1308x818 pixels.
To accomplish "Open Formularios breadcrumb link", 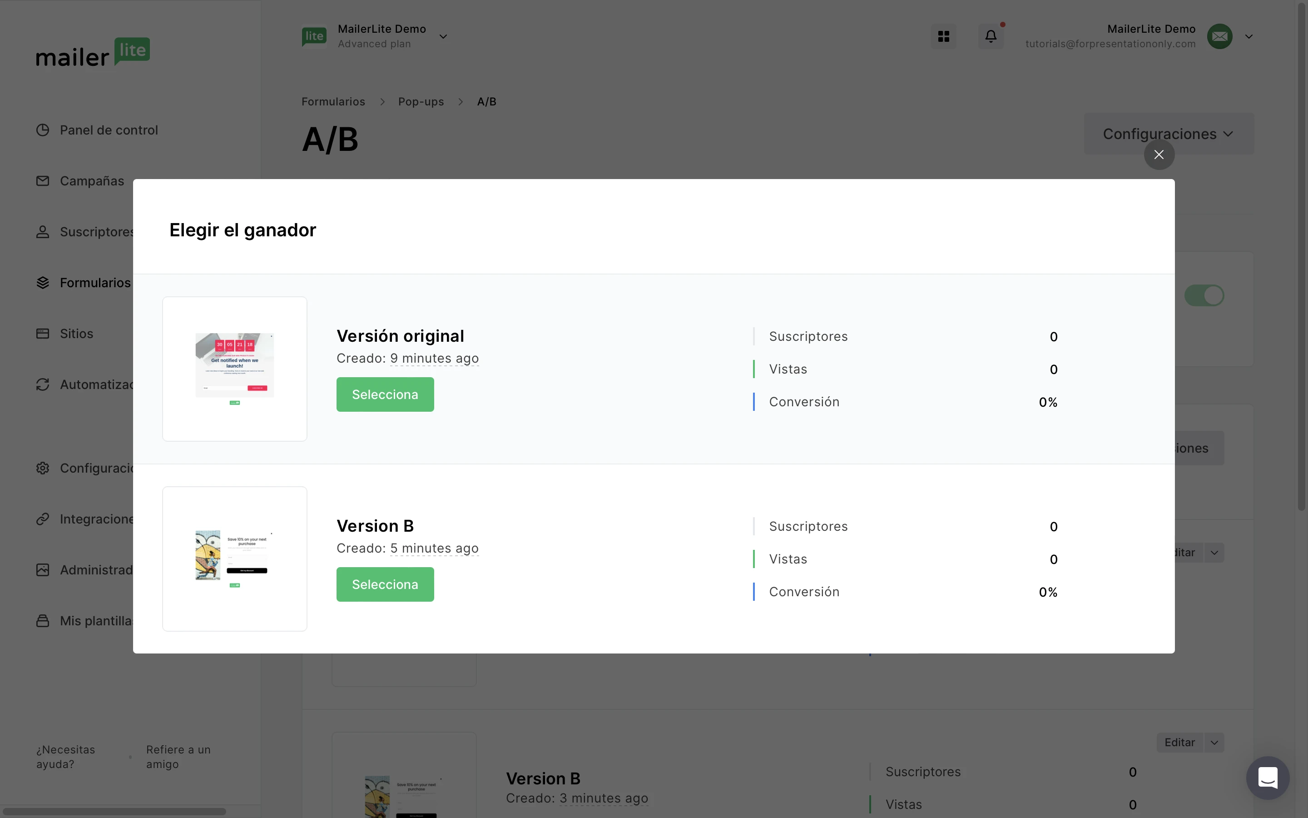I will tap(333, 102).
